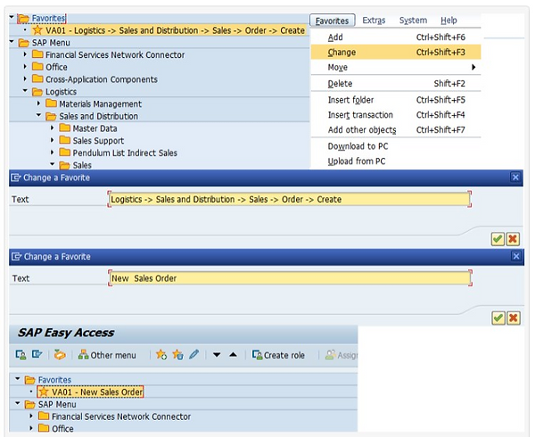Viewport: 535px width, 437px height.
Task: Click the top Favorites folder icon
Action: pyautogui.click(x=23, y=18)
